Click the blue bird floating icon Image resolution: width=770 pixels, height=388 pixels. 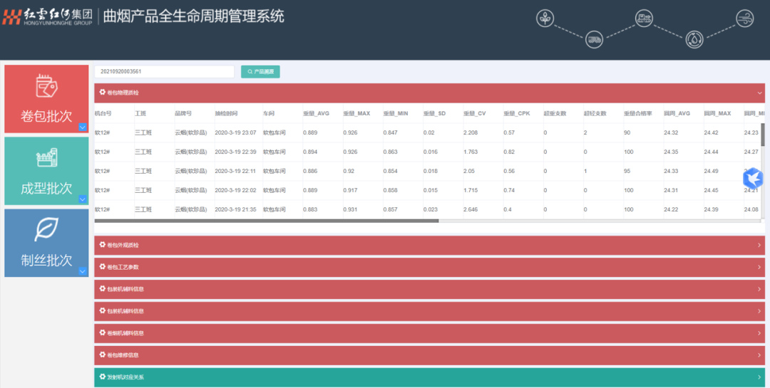click(753, 178)
